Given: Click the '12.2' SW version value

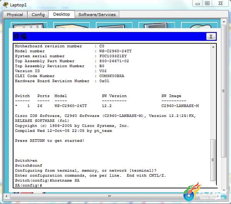Looking at the screenshot, I should [107, 106].
